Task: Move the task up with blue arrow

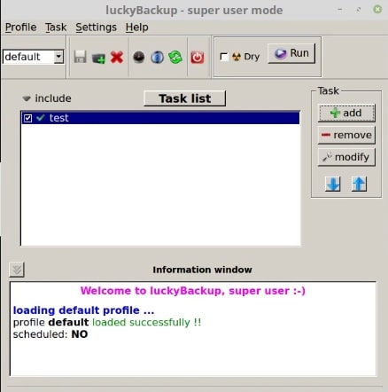Action: coord(359,184)
